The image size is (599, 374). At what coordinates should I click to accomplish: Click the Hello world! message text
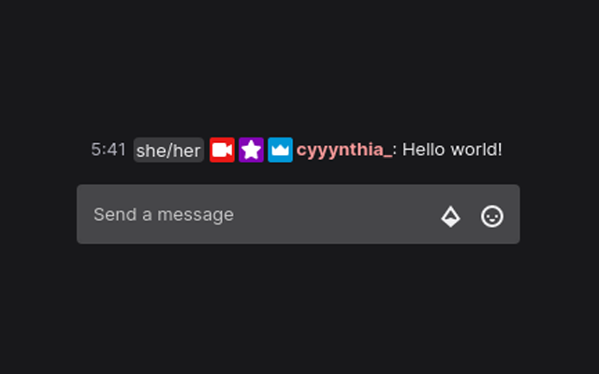[452, 150]
